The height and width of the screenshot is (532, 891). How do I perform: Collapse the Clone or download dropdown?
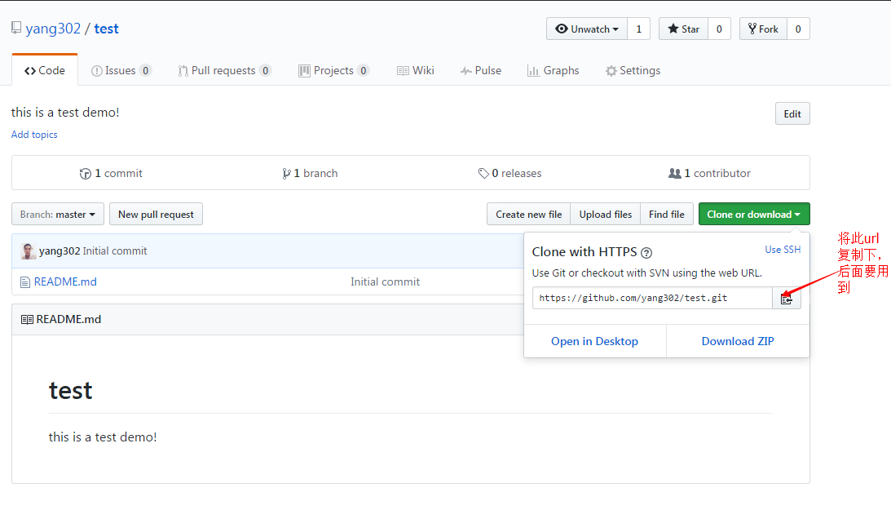point(754,215)
